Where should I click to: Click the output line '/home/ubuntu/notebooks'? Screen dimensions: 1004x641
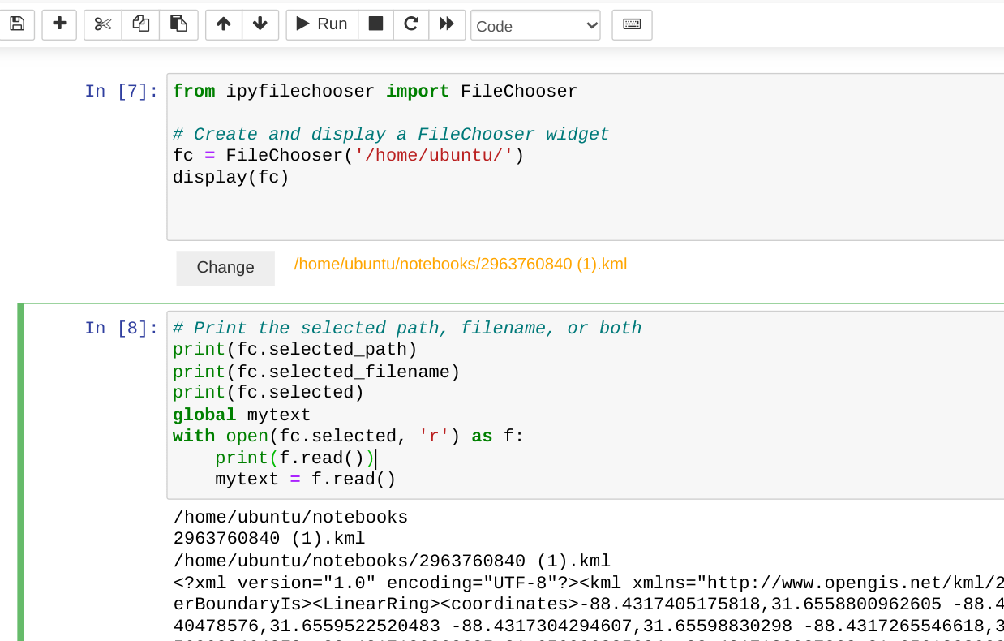coord(290,518)
